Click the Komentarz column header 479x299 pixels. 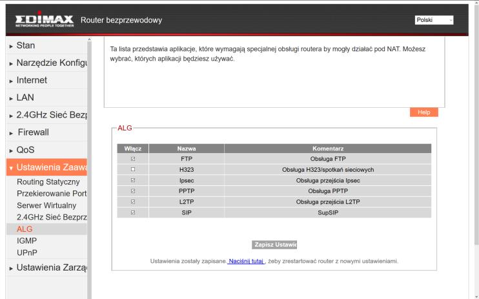pyautogui.click(x=328, y=149)
